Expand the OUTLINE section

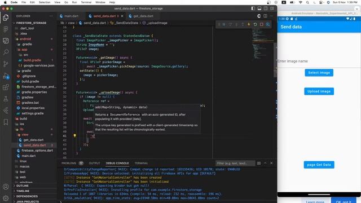[23, 186]
